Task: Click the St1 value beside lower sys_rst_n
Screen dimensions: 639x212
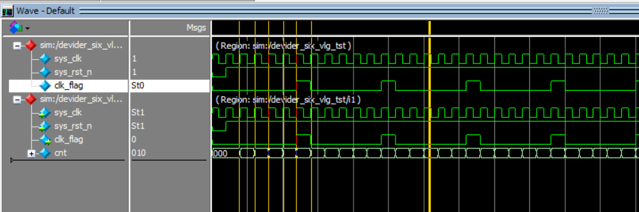Action: pos(138,126)
